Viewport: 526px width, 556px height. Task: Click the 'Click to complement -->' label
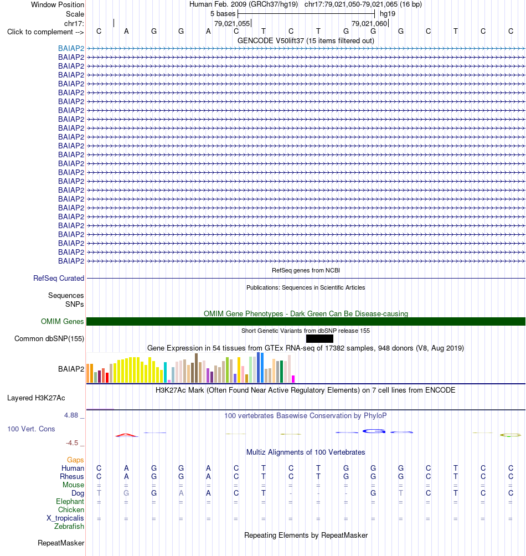(x=45, y=32)
